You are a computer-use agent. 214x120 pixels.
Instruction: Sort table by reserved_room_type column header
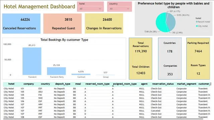(97, 84)
